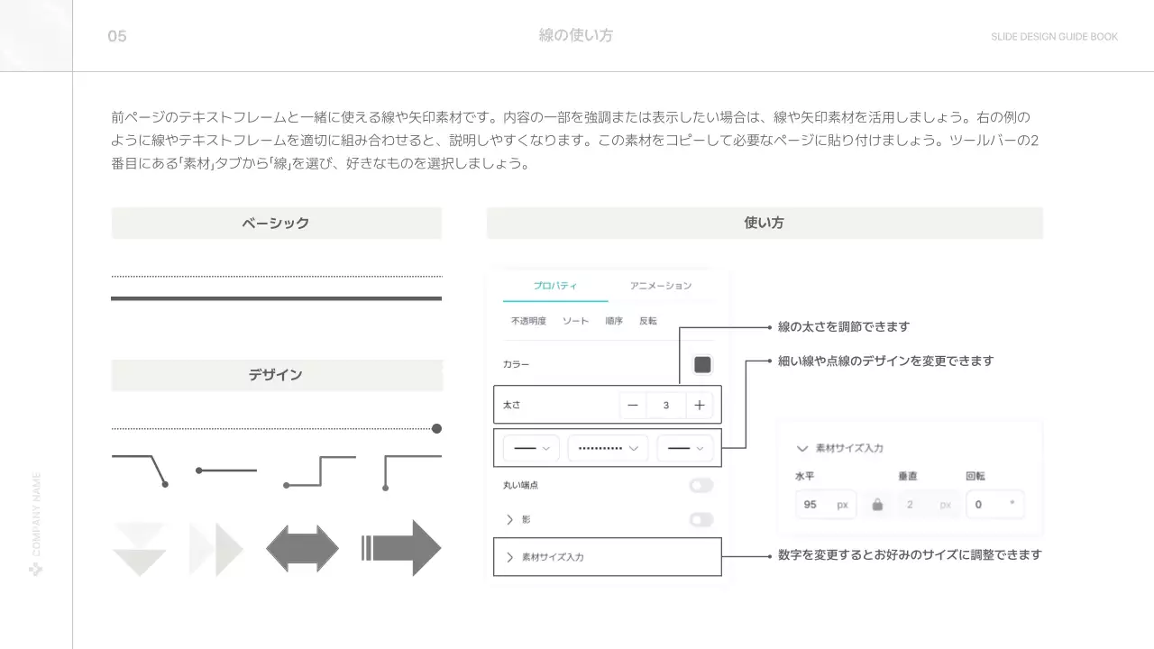
Task: Toggle the 丸い端点 round endpoint switch
Action: (701, 486)
